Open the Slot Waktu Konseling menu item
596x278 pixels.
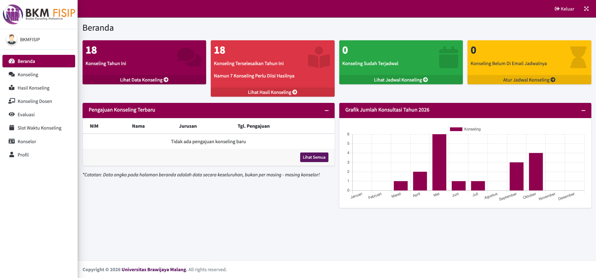point(39,128)
